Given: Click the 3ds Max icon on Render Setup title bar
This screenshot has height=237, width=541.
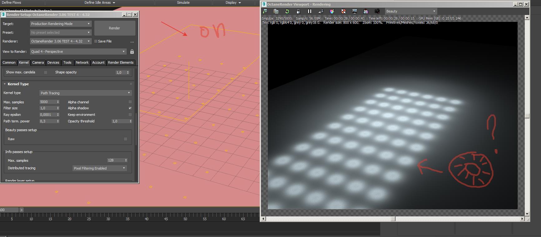Looking at the screenshot, I should coord(3,15).
